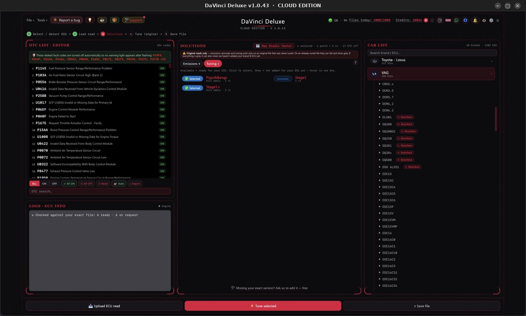Screen dimensions: 526x316
Task: Click the Auto button
Action: (119, 184)
